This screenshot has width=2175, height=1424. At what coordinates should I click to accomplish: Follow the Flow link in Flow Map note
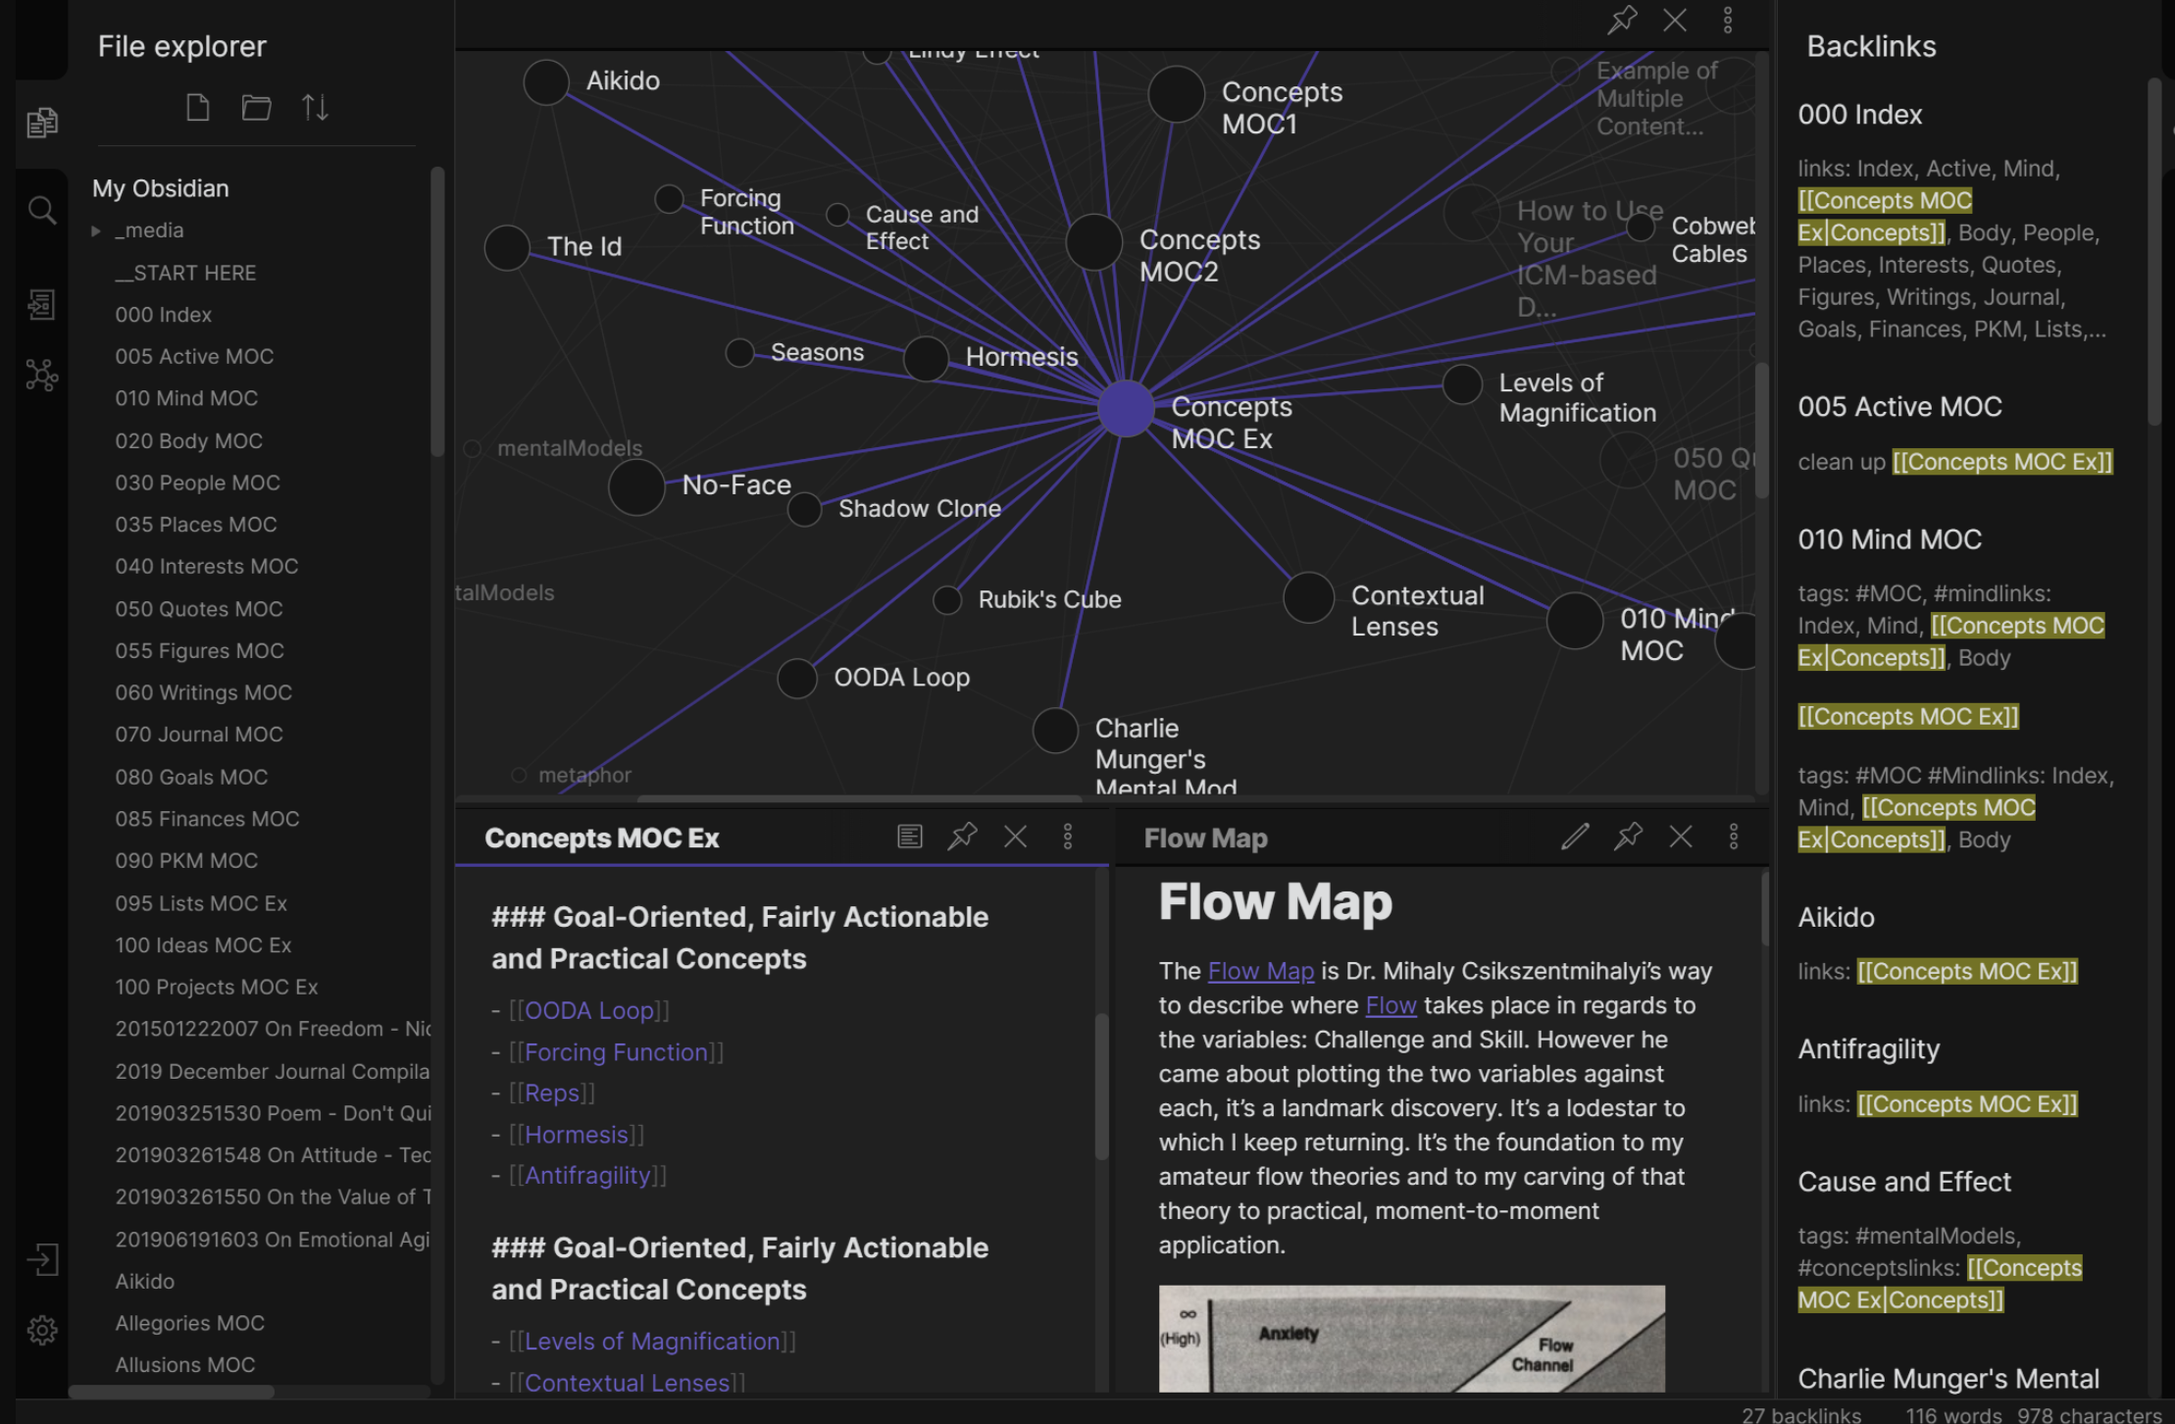(x=1391, y=1005)
